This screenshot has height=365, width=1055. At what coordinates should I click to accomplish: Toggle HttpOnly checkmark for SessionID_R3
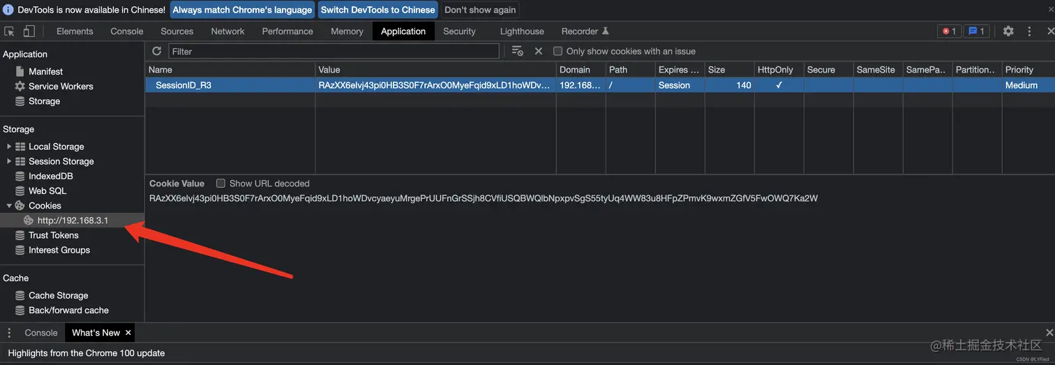(779, 85)
